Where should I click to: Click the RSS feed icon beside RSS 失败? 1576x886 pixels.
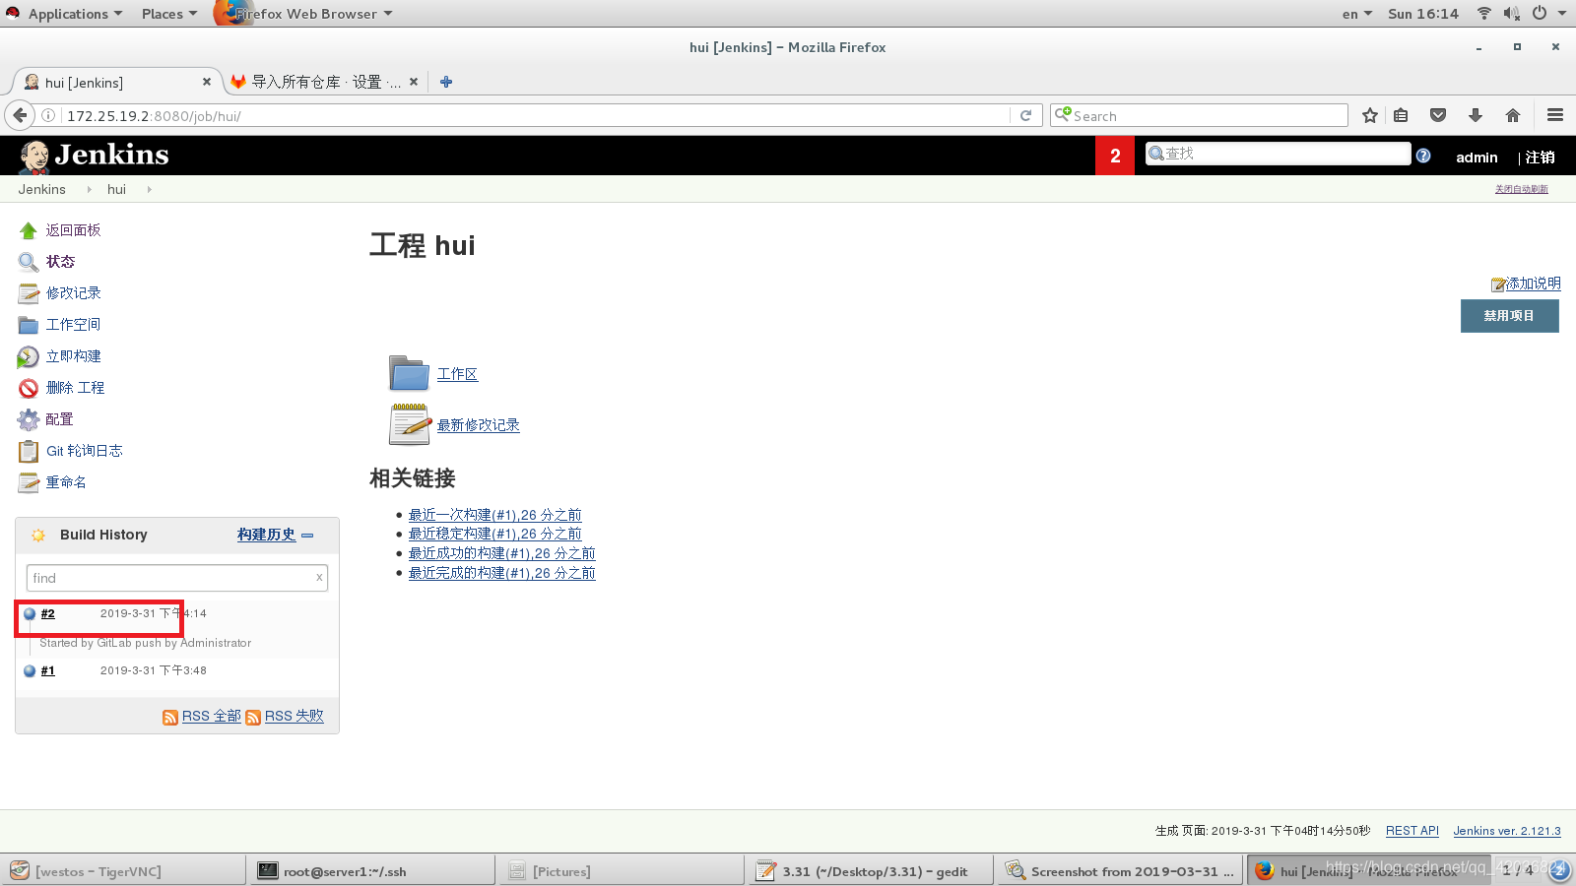(253, 718)
